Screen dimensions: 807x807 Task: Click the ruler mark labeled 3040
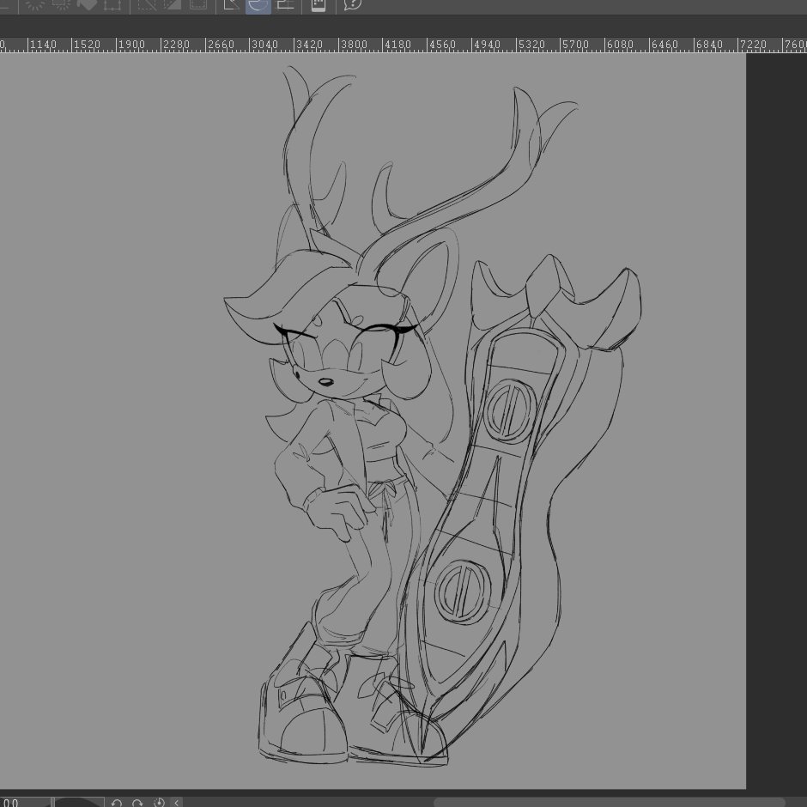(265, 45)
